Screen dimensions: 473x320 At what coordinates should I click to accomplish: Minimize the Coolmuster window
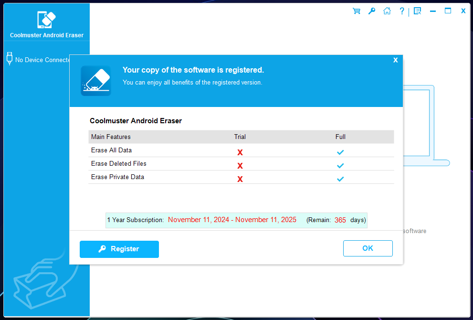pos(433,11)
